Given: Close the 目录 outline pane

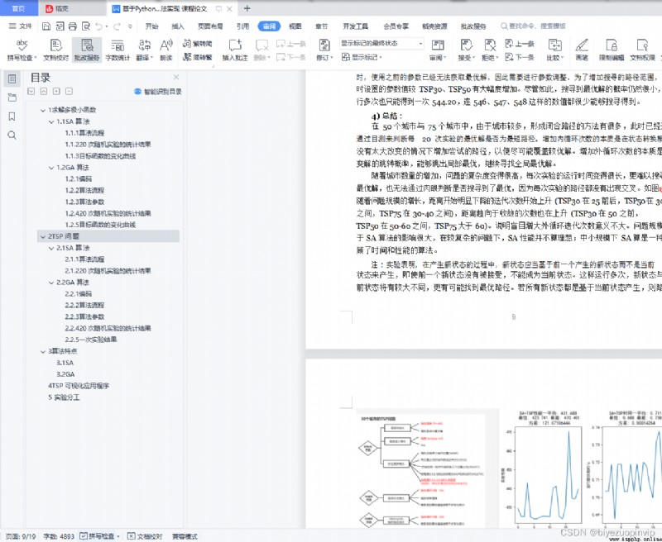Looking at the screenshot, I should 176,78.
